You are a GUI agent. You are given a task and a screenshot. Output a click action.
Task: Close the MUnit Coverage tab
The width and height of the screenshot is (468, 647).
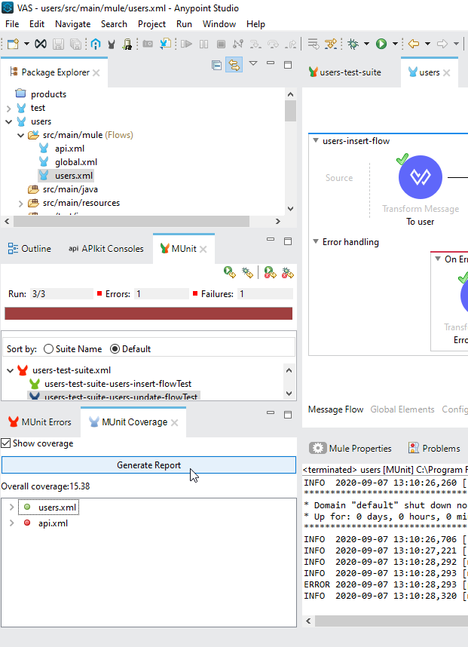(174, 422)
